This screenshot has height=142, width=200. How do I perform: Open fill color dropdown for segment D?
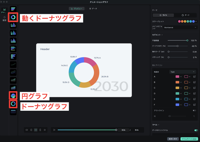181,93
